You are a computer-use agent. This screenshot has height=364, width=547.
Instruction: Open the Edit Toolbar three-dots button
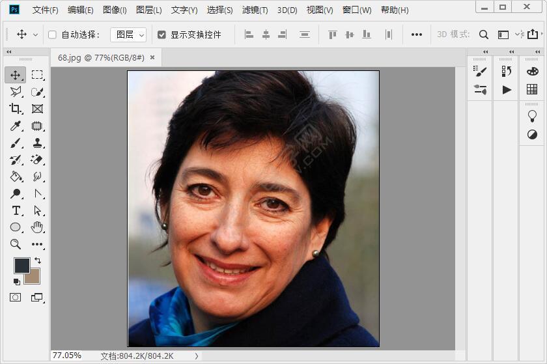point(37,244)
